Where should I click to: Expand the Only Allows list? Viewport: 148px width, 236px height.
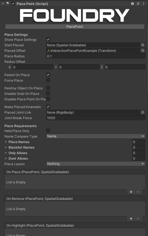(6, 153)
